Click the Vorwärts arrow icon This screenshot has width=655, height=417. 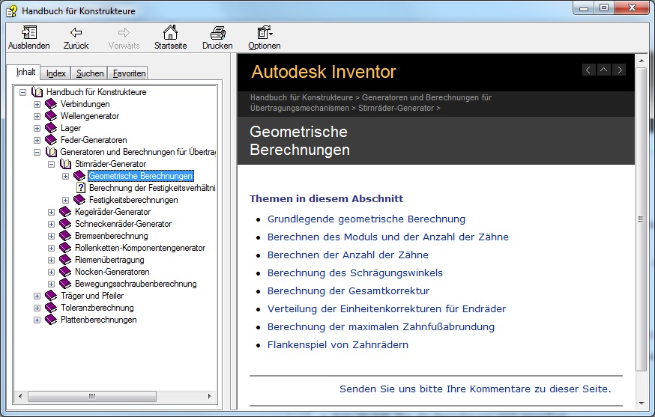pos(124,32)
